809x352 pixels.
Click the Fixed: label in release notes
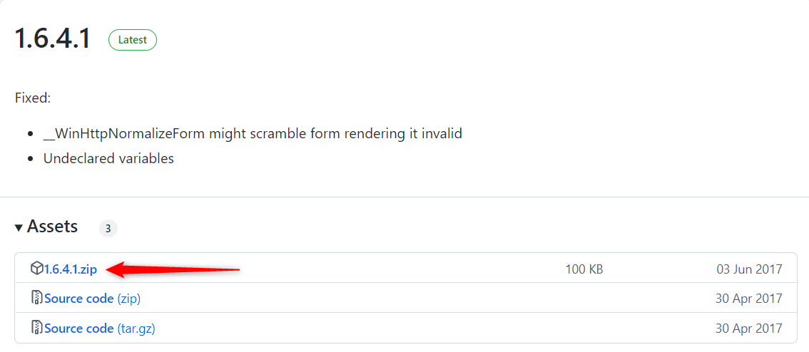point(33,98)
